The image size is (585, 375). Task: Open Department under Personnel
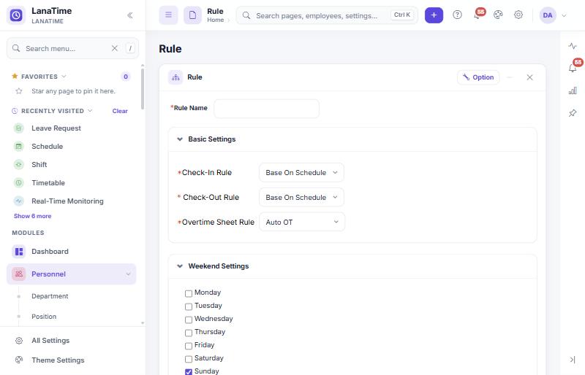pos(50,296)
